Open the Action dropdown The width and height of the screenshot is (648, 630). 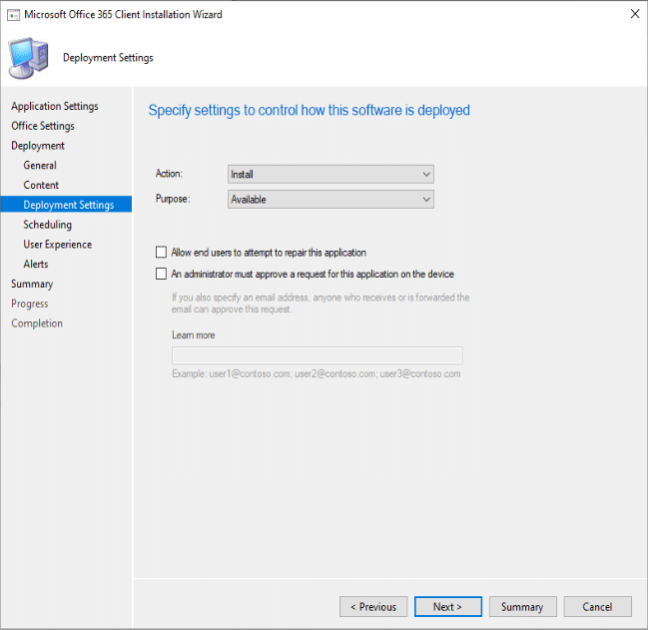[330, 174]
